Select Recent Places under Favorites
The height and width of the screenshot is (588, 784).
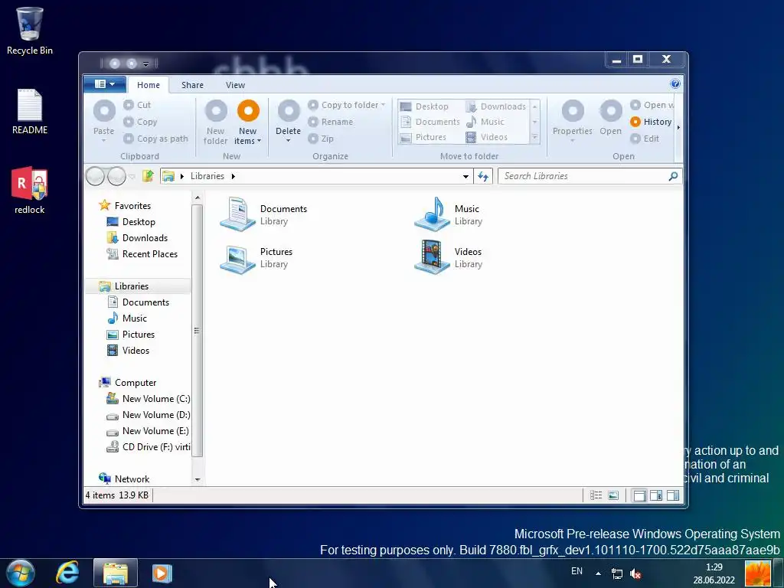142,254
